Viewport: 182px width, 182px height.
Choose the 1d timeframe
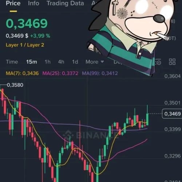(x=75, y=62)
